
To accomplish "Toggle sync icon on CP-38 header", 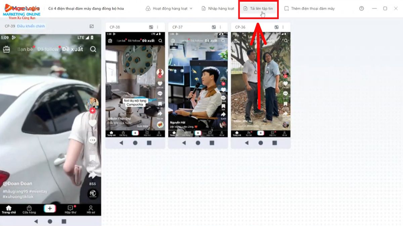I will 151,27.
